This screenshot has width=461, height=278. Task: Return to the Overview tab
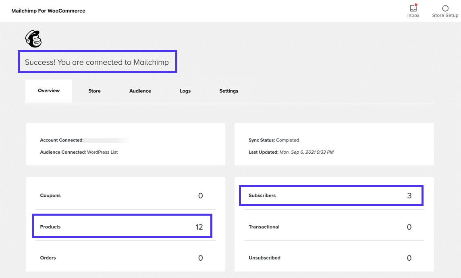(x=48, y=91)
